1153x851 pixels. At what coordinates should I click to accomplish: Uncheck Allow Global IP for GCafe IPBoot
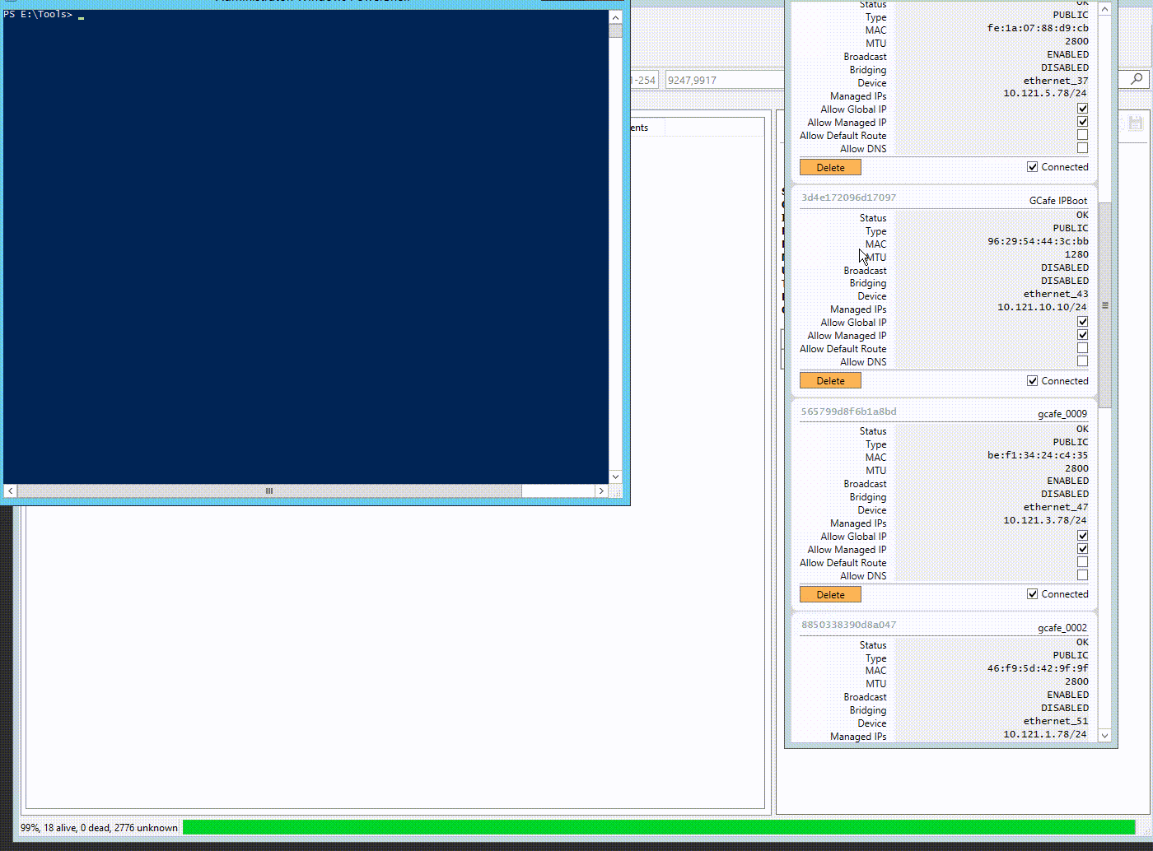1082,322
